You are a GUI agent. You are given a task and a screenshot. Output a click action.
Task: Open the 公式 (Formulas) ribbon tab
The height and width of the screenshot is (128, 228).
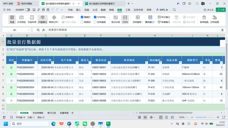coord(95,10)
